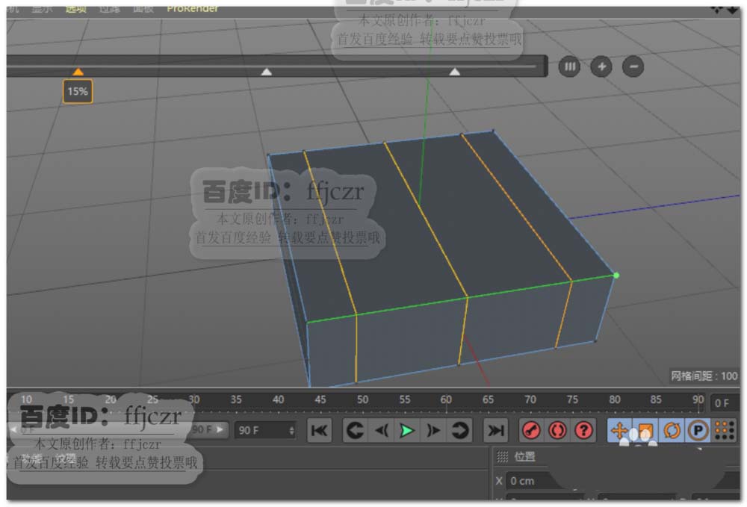Viewport: 747px width, 507px height.
Task: Toggle rotation keyframe recording
Action: tap(672, 430)
